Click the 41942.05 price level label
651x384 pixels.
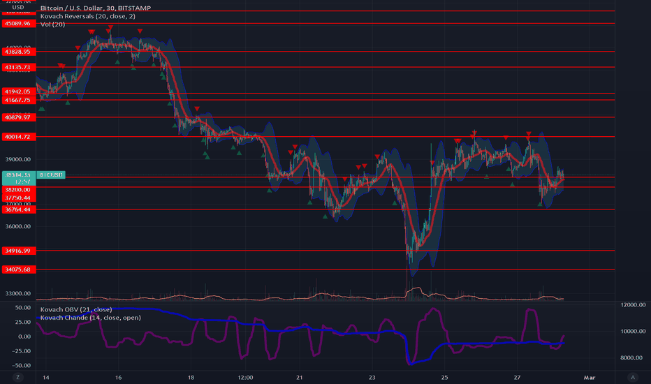19,91
